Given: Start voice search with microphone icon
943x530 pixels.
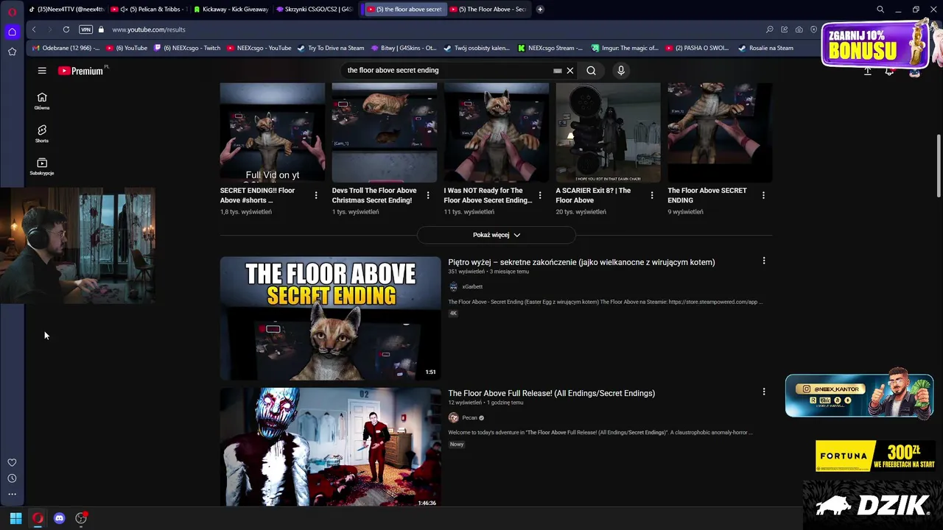Looking at the screenshot, I should point(621,71).
